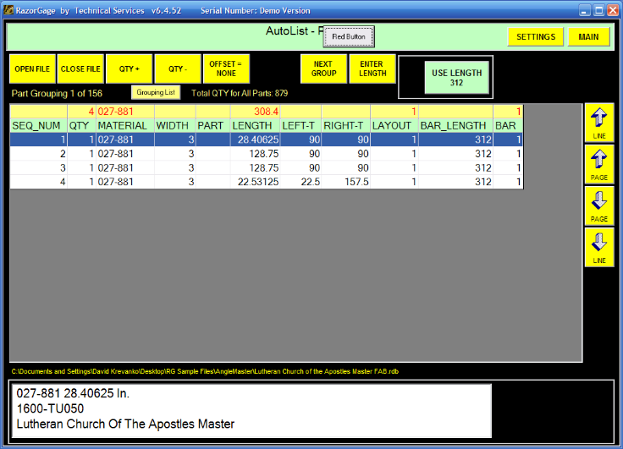623x449 pixels.
Task: Click the page up arrow icon
Action: point(598,162)
